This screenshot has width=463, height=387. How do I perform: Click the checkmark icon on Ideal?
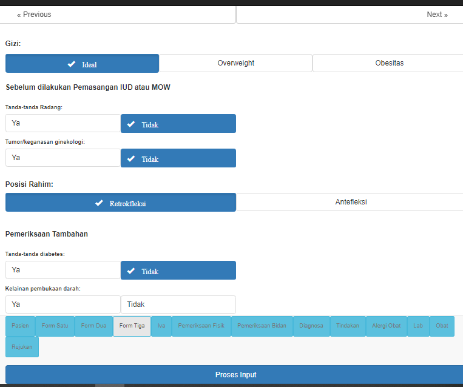pos(72,64)
